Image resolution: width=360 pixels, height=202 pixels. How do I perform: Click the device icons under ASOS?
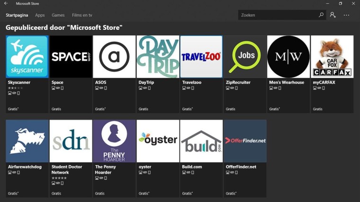pos(101,88)
